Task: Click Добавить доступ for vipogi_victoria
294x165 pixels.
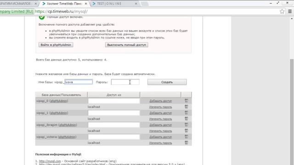Action: [160, 137]
